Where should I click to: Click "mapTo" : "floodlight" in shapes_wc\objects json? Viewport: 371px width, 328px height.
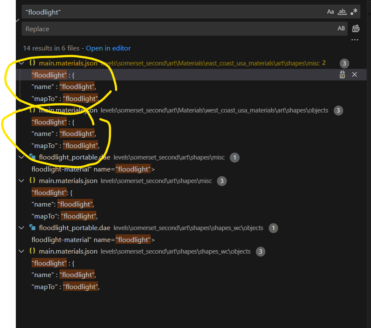65,287
